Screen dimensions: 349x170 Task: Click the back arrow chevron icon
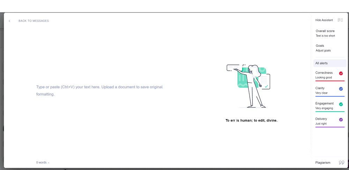click(x=9, y=21)
